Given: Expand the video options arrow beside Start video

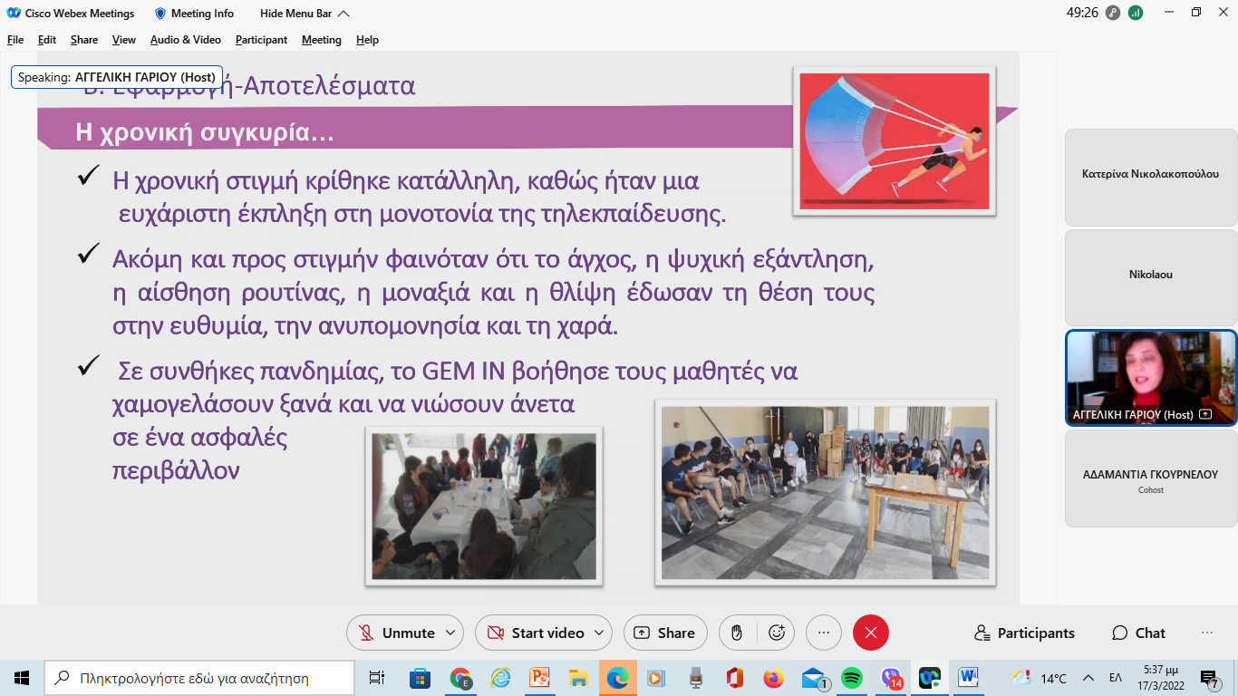Looking at the screenshot, I should coord(598,633).
